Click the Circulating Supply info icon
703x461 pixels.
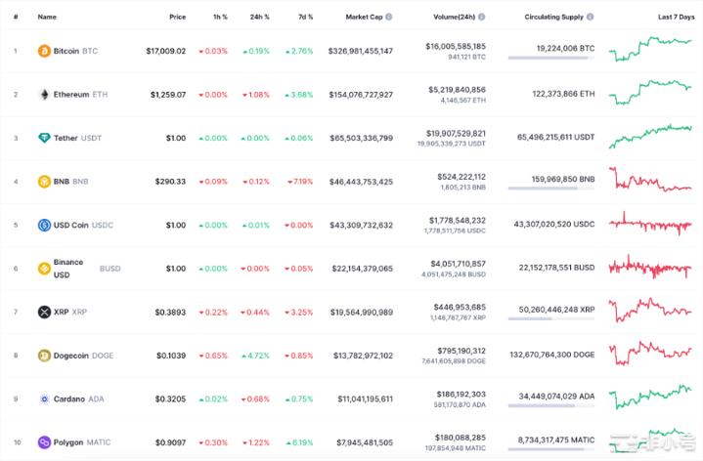(x=590, y=17)
